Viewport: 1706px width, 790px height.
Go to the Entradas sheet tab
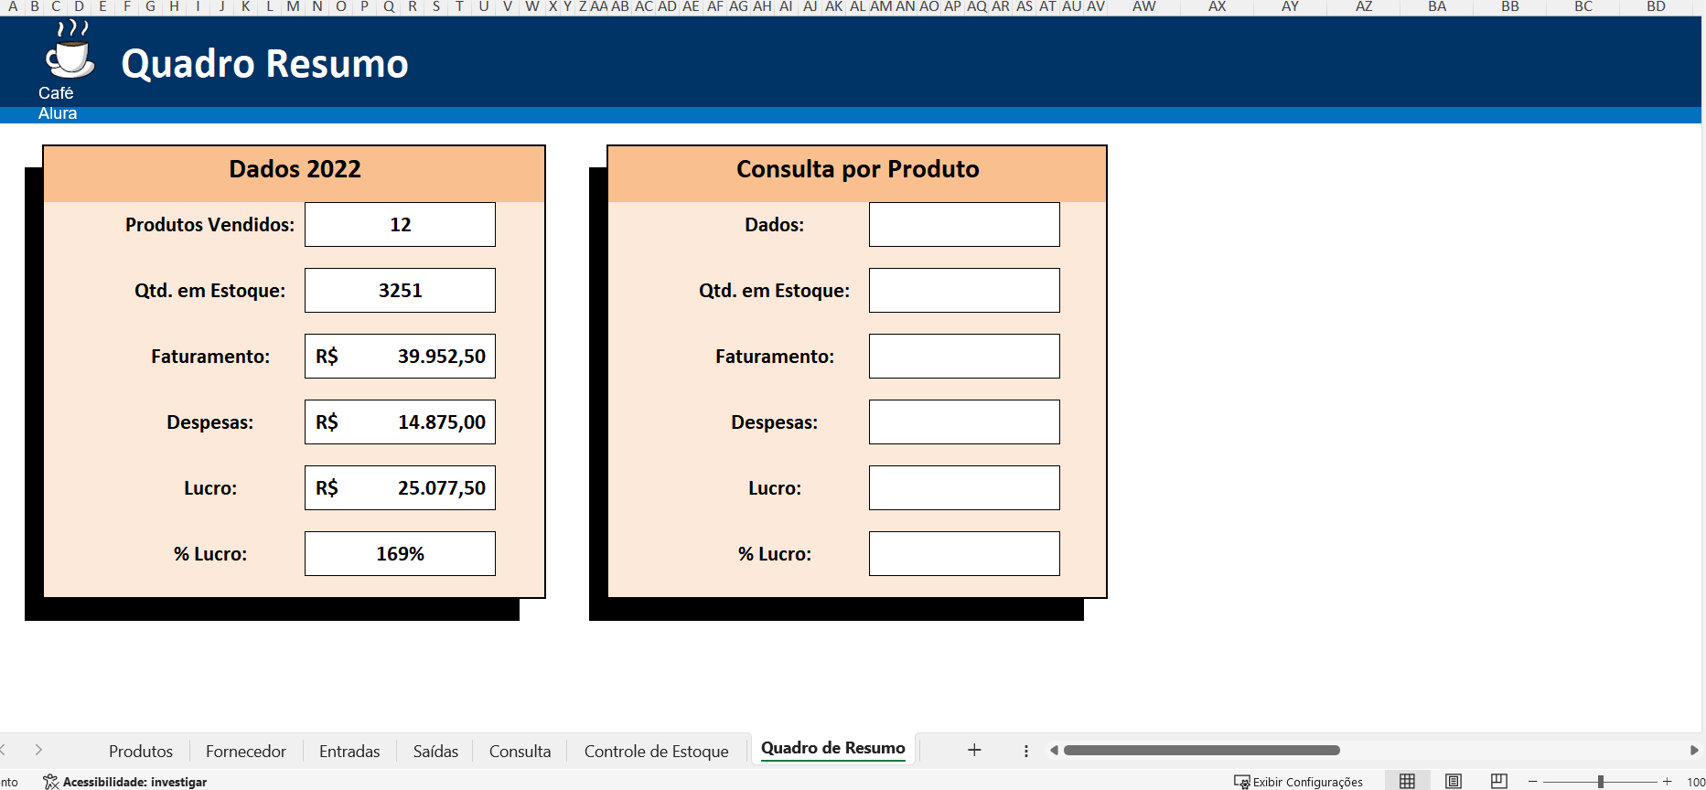pyautogui.click(x=349, y=751)
